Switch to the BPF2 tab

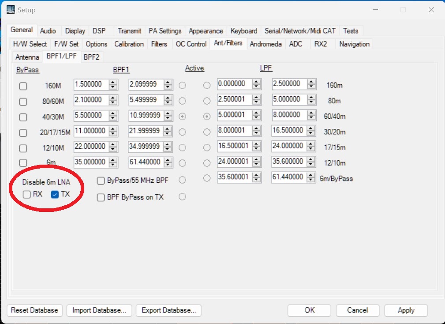[91, 57]
